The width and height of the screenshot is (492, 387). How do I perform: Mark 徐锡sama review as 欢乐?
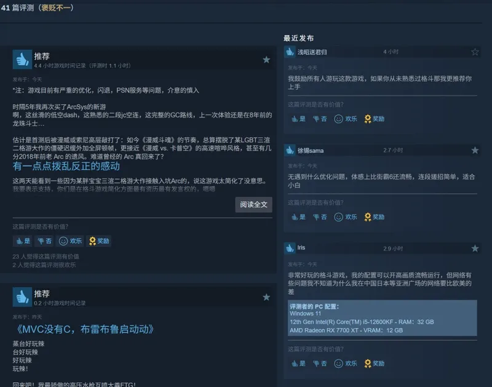(346, 217)
